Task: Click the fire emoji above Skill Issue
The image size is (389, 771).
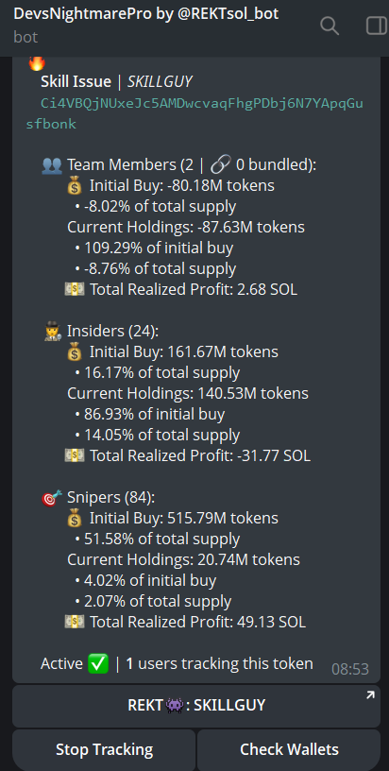Action: point(37,64)
